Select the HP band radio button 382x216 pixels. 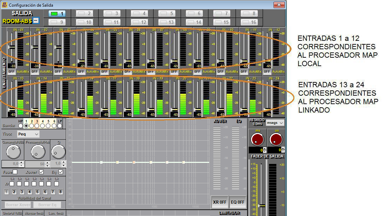tap(20, 126)
